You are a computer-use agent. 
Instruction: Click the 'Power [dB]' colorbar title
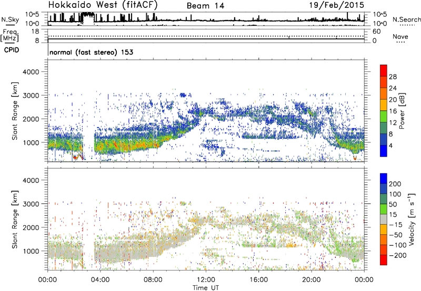coord(402,111)
